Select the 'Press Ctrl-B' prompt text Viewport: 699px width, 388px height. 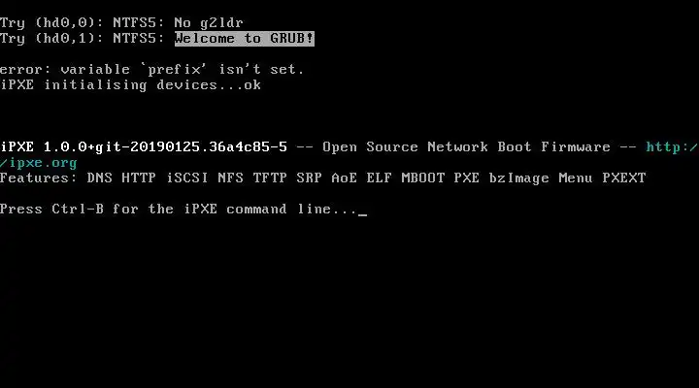[x=51, y=209]
